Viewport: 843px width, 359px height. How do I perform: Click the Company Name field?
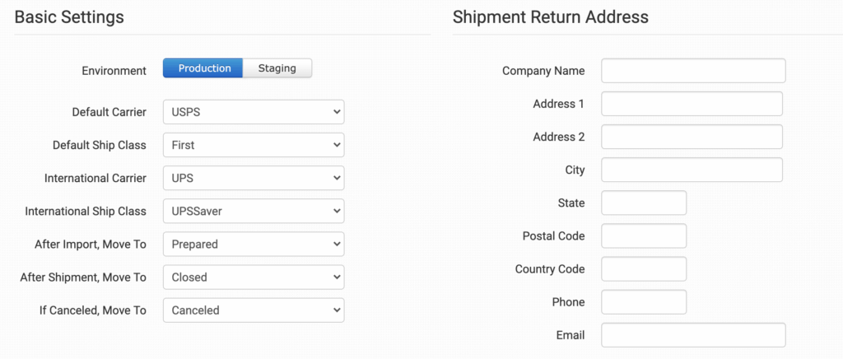[x=693, y=71]
